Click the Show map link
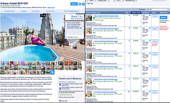This screenshot has height=103, width=170. [x=51, y=7]
